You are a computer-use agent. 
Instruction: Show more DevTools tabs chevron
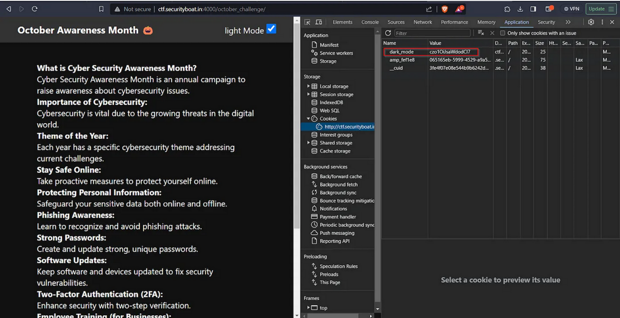coord(568,22)
